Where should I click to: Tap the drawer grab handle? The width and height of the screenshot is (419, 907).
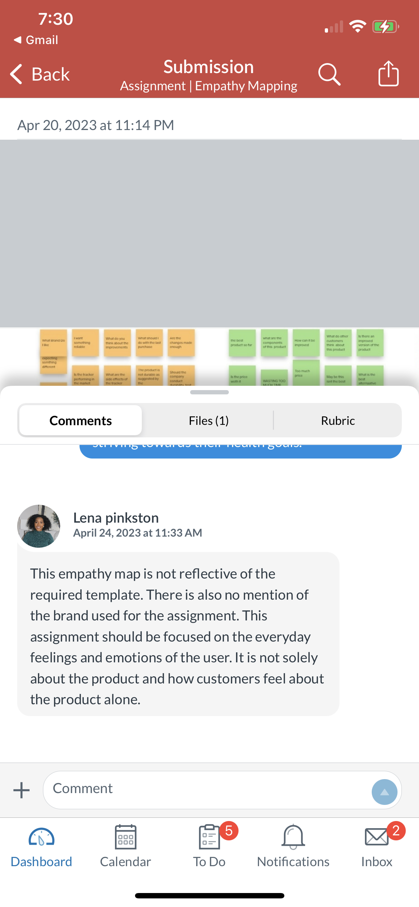pyautogui.click(x=209, y=392)
